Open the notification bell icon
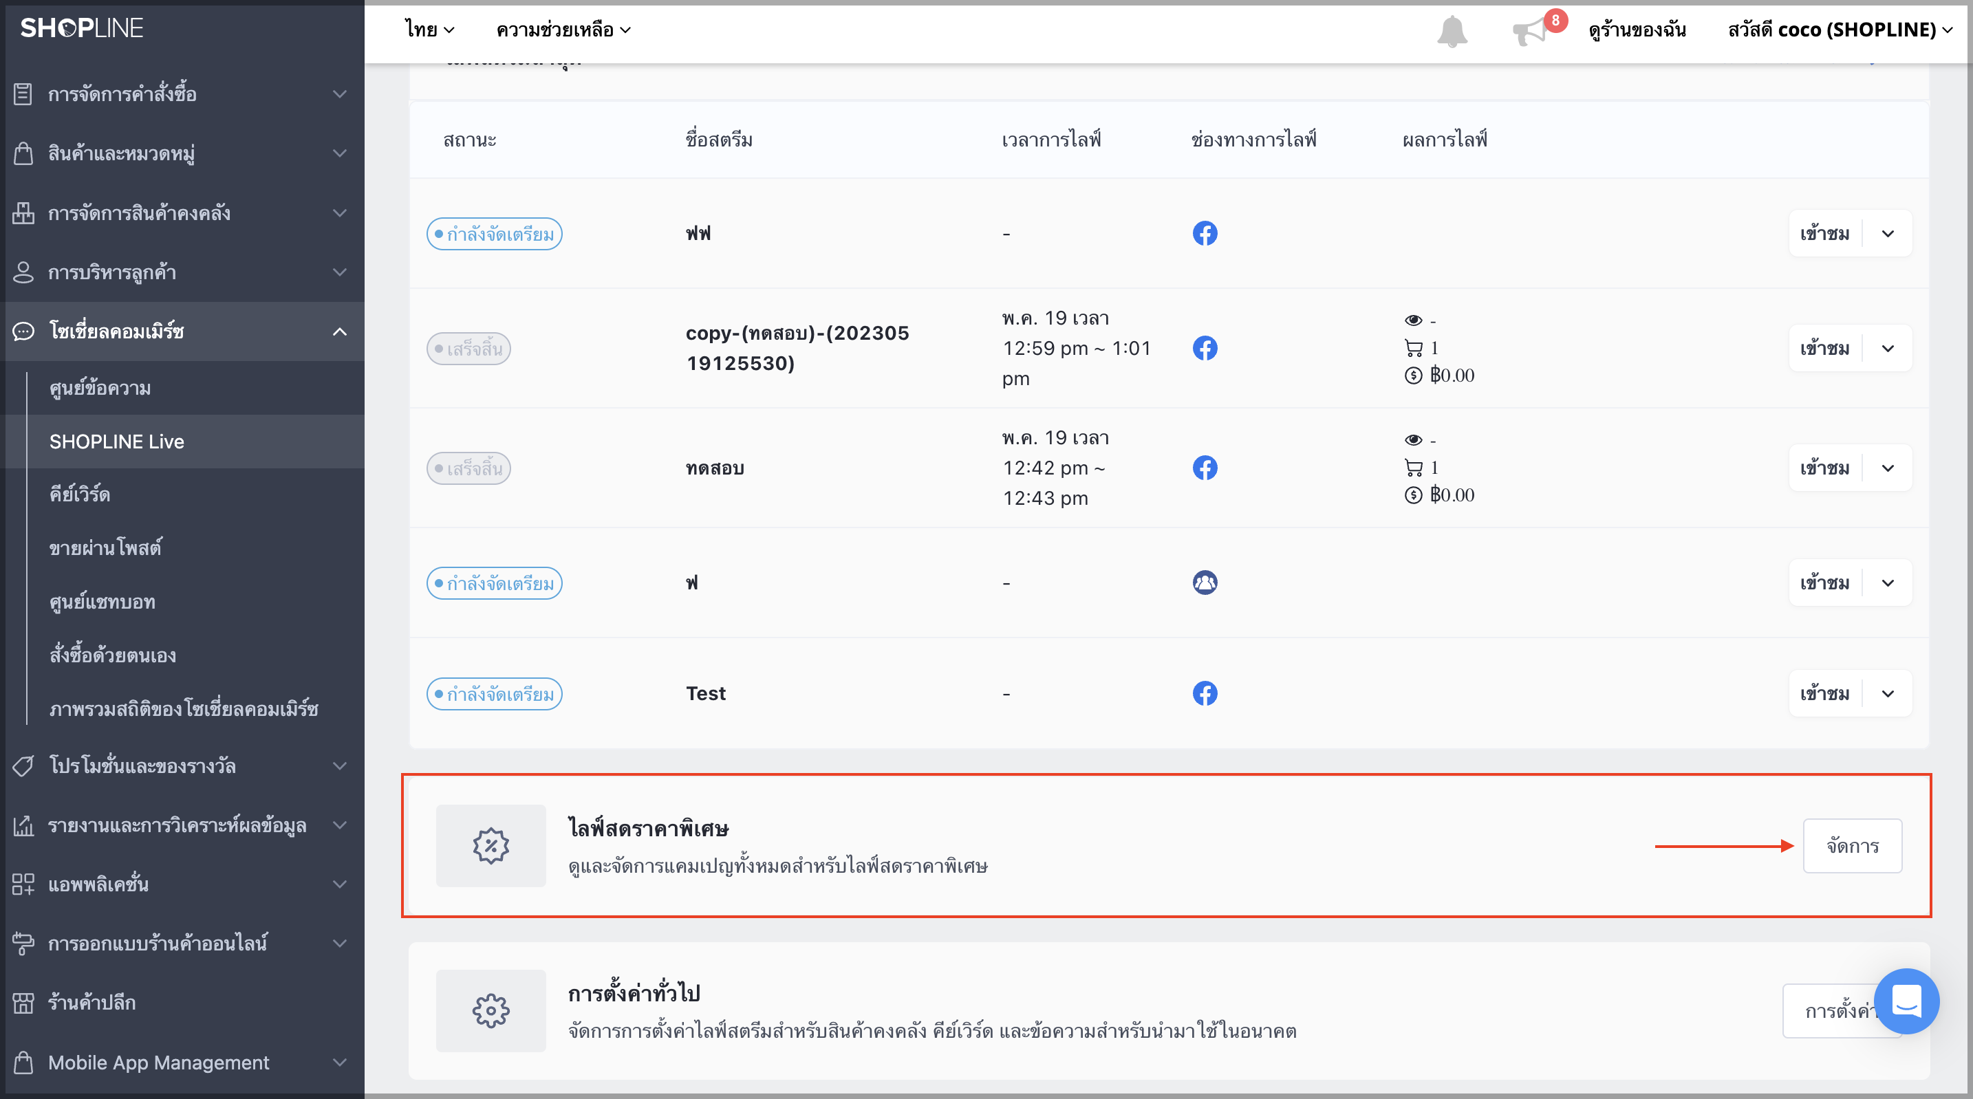The image size is (1973, 1099). point(1452,31)
